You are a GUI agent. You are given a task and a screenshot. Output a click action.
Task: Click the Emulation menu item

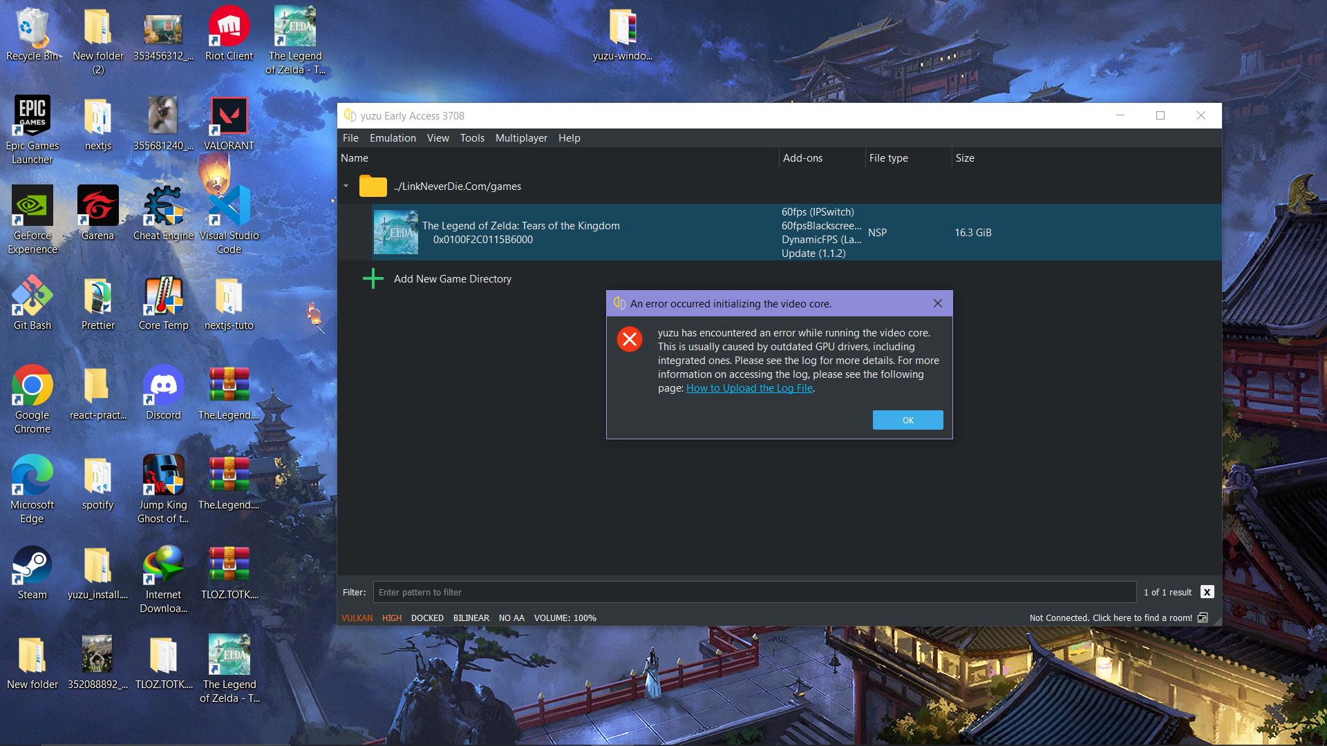pyautogui.click(x=391, y=137)
